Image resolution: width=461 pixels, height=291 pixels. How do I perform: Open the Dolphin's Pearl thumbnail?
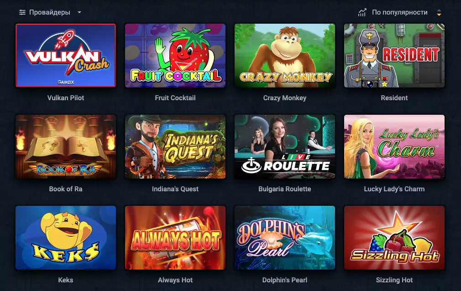[285, 238]
